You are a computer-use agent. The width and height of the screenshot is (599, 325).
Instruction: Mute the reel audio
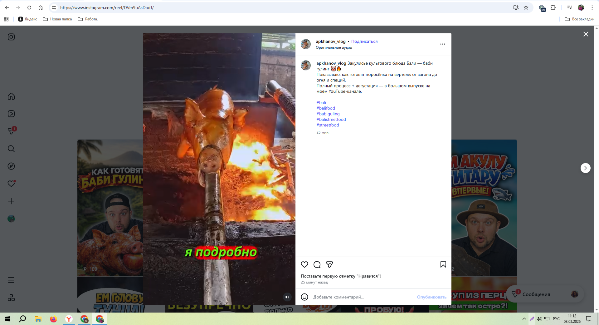point(287,297)
